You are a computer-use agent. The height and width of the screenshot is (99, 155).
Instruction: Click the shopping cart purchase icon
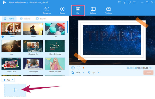coord(119,2)
